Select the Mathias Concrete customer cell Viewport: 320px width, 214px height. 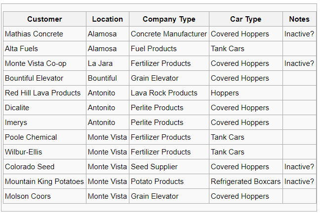45,34
